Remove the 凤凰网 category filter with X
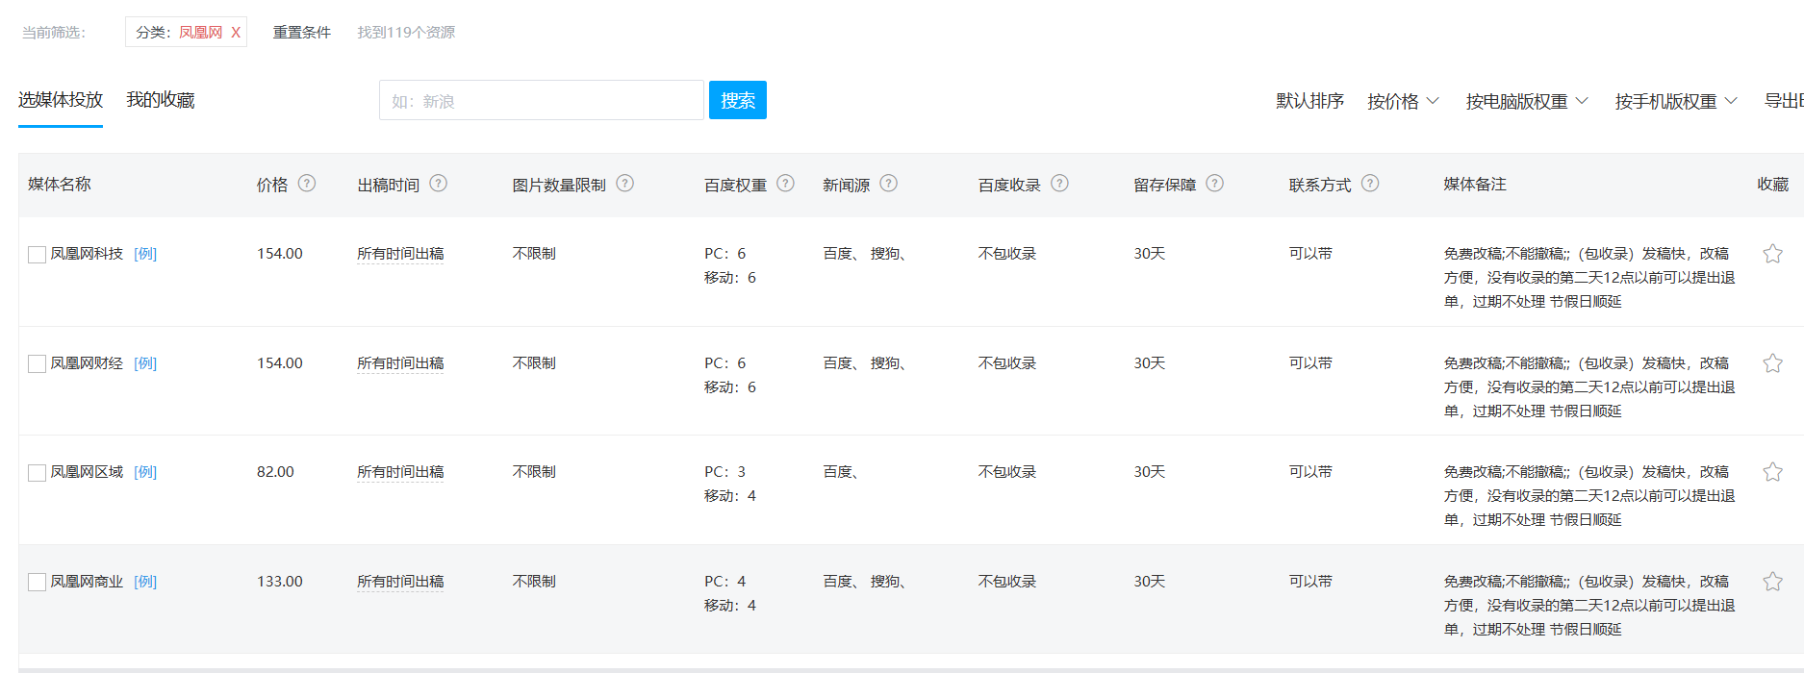The image size is (1804, 673). (x=236, y=33)
